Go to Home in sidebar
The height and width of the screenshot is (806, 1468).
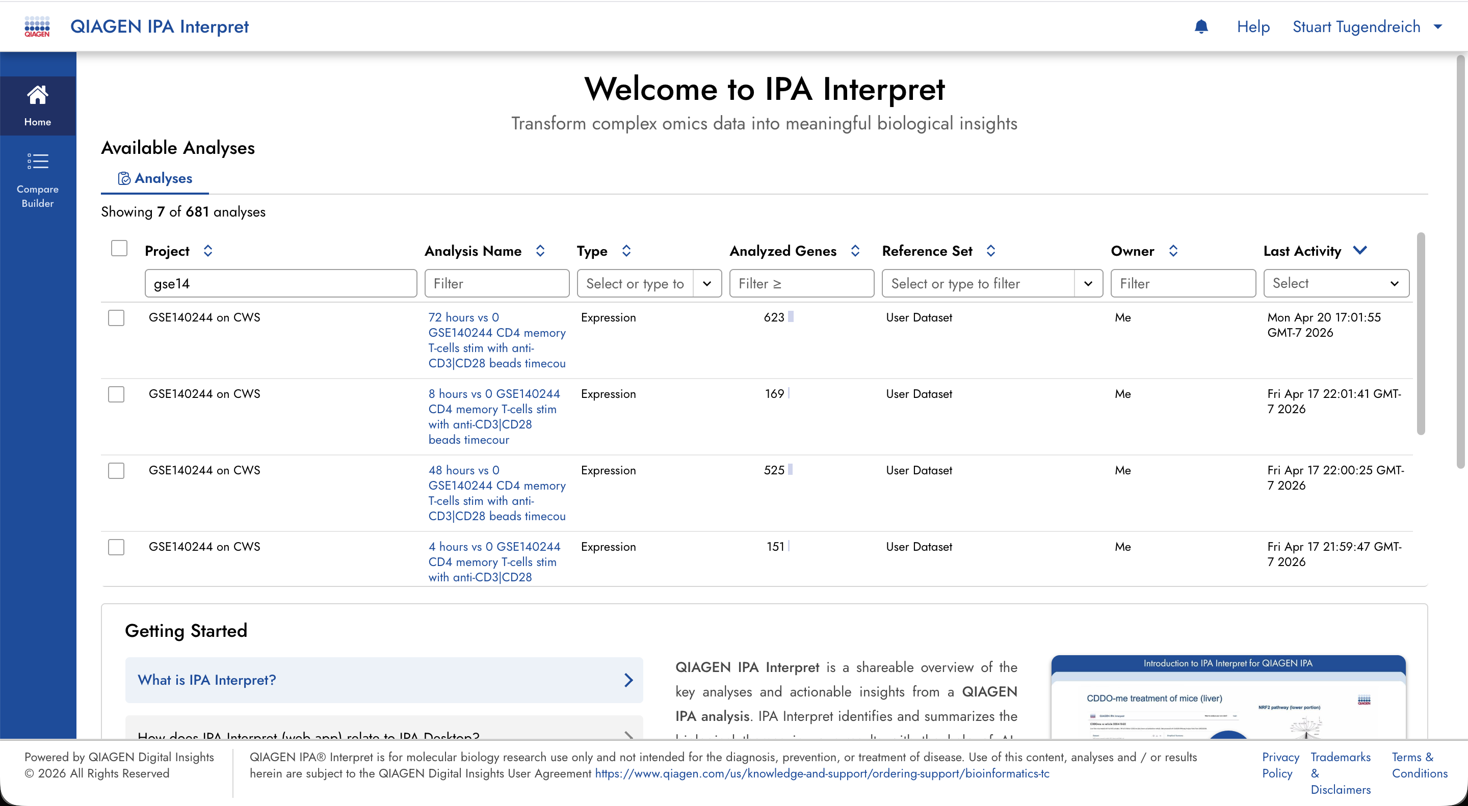pos(38,106)
